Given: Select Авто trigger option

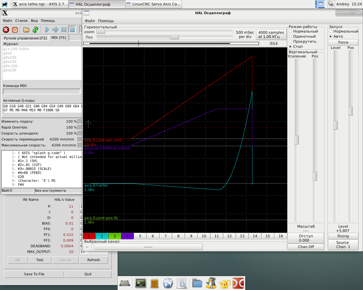Looking at the screenshot, I should [331, 37].
